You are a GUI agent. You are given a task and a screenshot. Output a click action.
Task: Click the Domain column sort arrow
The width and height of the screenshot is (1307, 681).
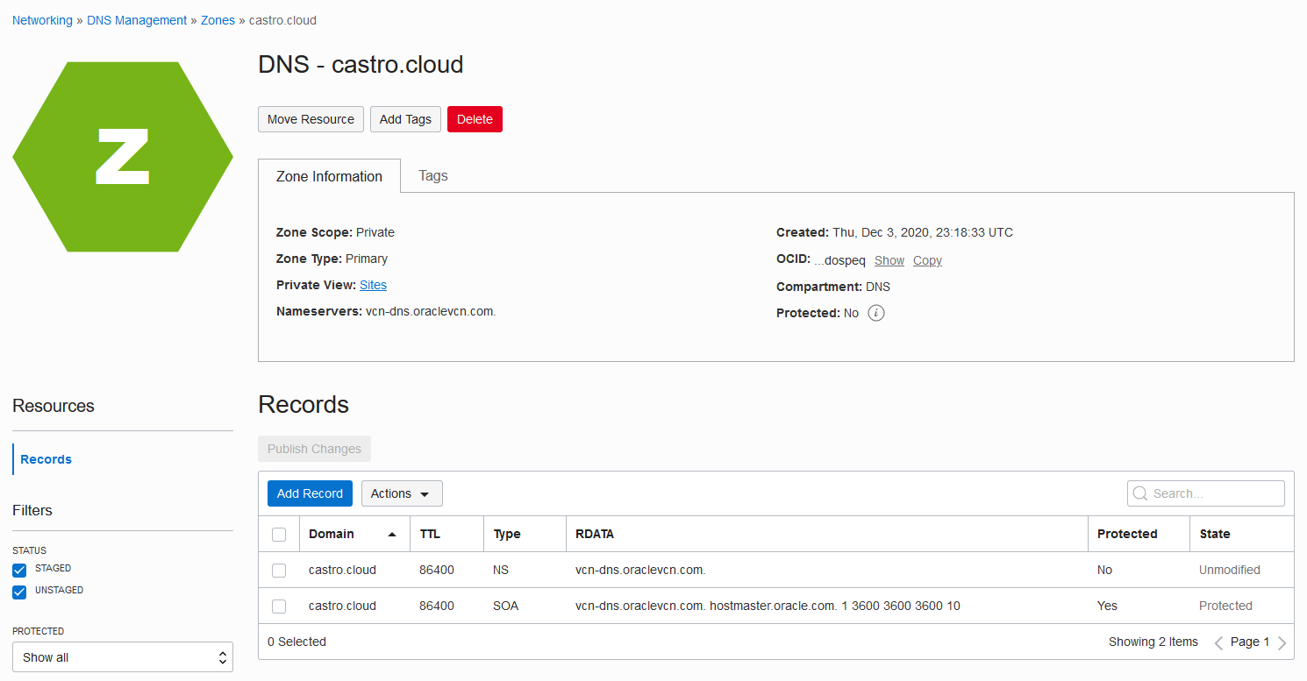click(391, 534)
